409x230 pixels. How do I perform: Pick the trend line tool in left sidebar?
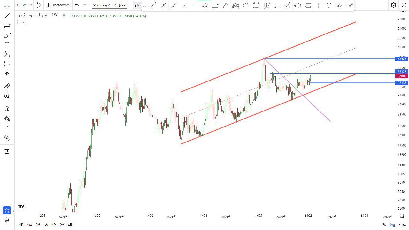[x=7, y=16]
